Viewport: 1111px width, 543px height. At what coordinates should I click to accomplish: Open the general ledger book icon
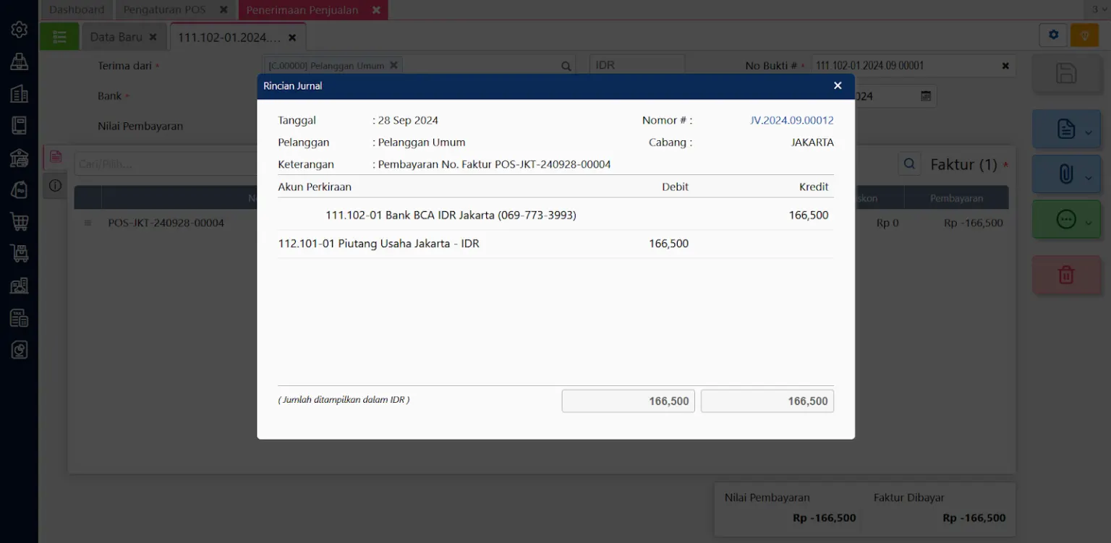20,125
